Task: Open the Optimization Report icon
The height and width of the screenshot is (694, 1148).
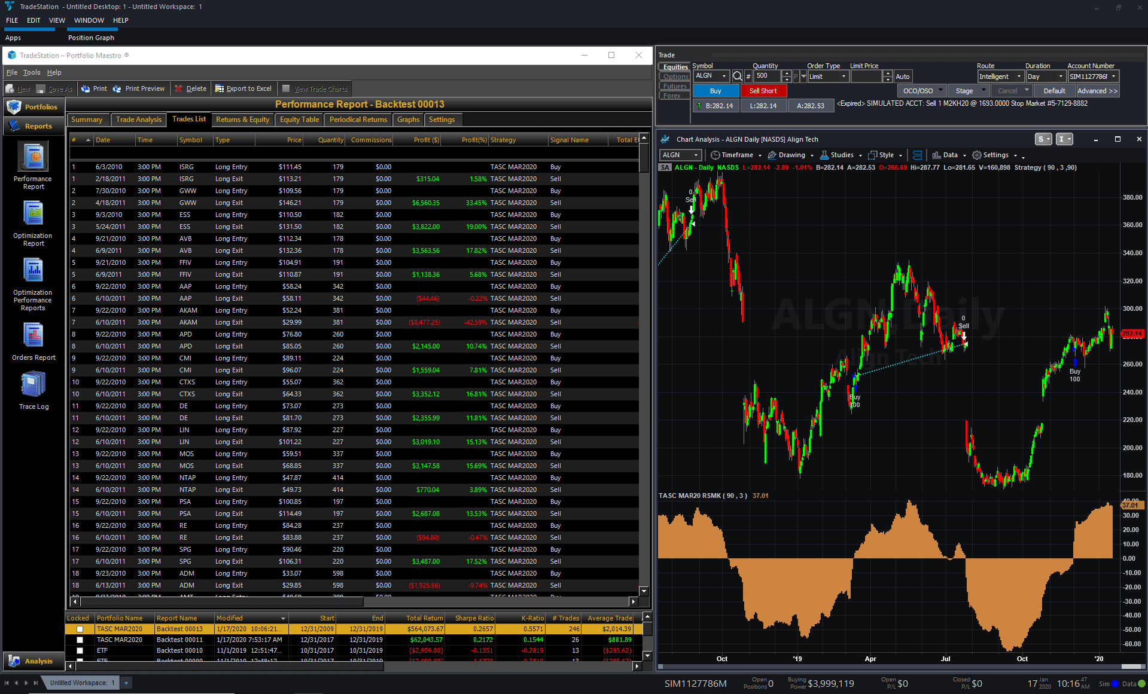Action: pos(34,213)
